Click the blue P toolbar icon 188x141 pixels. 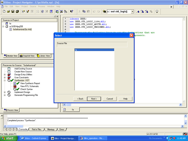[51, 11]
